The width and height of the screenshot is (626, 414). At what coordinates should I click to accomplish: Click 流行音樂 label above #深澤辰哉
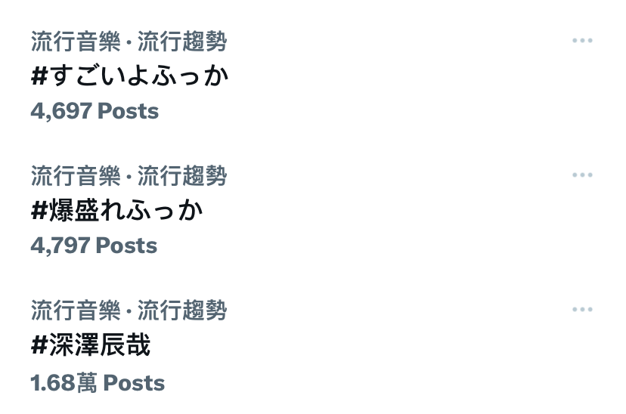click(76, 310)
